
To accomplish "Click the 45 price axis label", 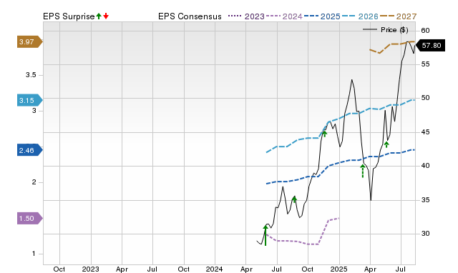I will coord(425,132).
